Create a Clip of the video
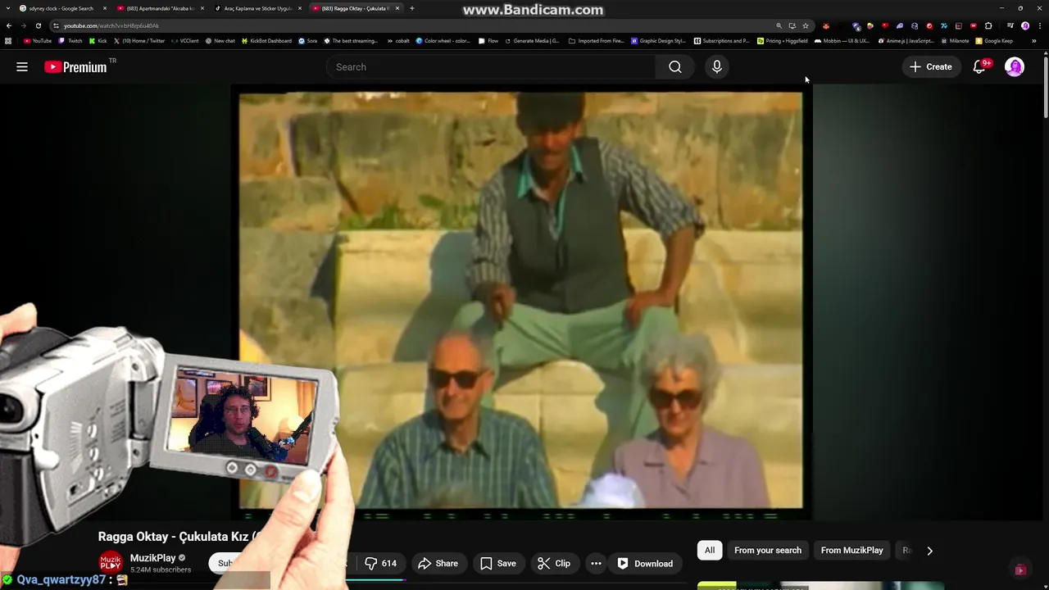The height and width of the screenshot is (590, 1049). [x=554, y=564]
